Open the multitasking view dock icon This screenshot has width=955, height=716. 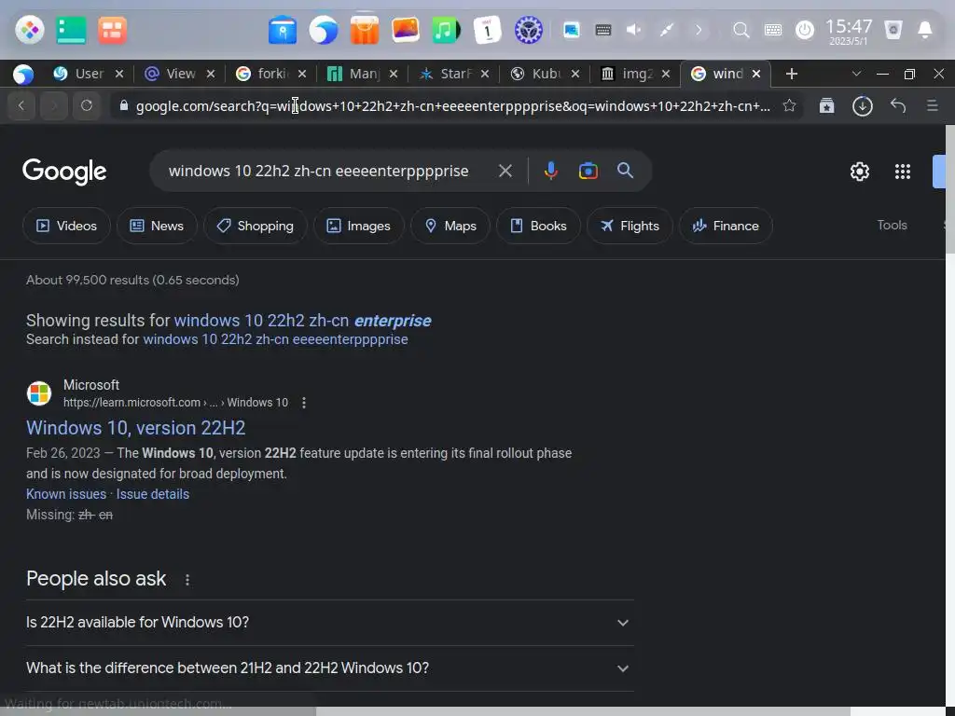pyautogui.click(x=112, y=30)
